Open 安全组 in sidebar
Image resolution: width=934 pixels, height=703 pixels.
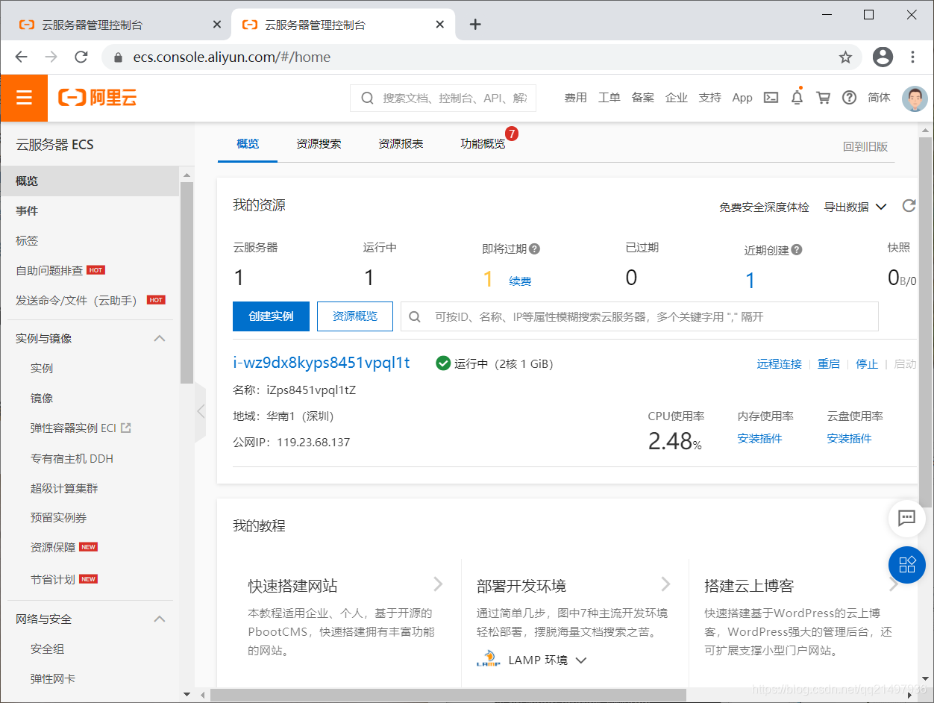point(47,649)
